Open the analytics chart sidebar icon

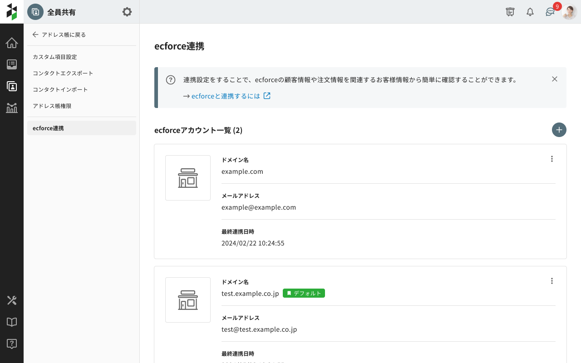click(12, 108)
